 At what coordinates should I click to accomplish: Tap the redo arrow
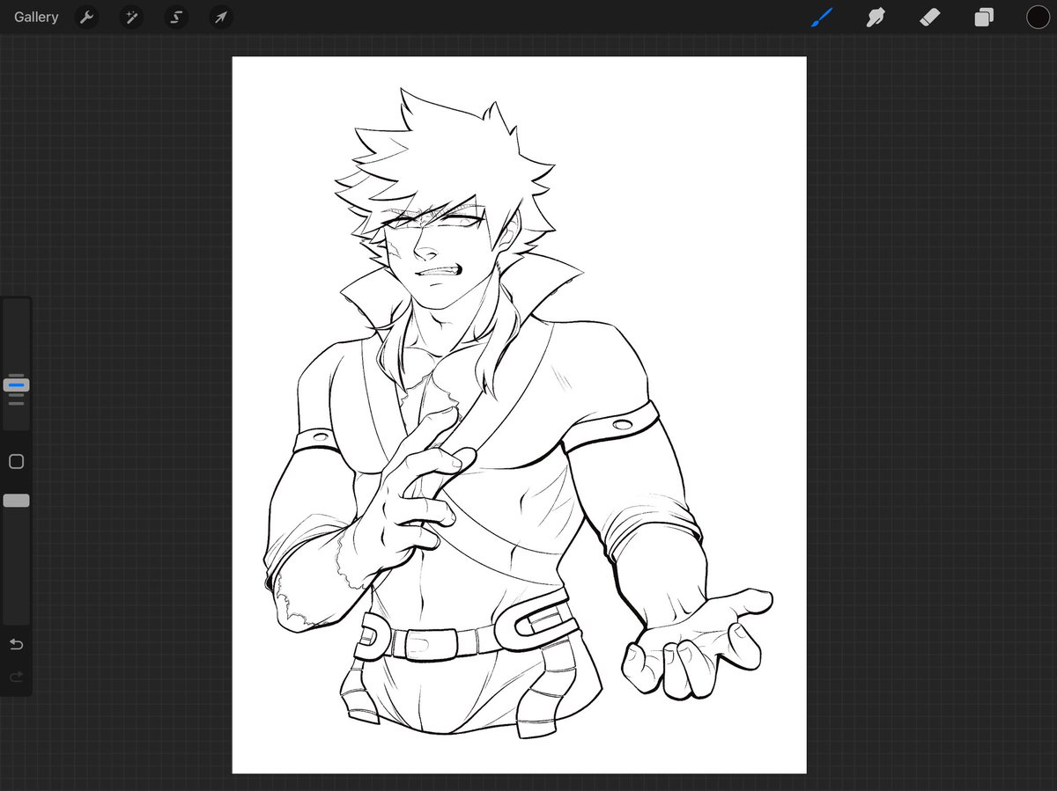[x=15, y=677]
